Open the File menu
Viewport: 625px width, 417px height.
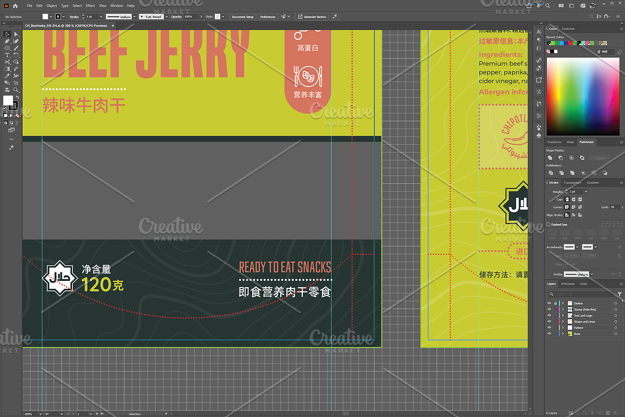(x=30, y=6)
